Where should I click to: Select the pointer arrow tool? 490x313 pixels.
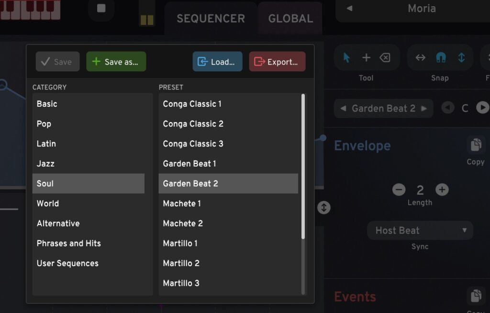coord(347,58)
